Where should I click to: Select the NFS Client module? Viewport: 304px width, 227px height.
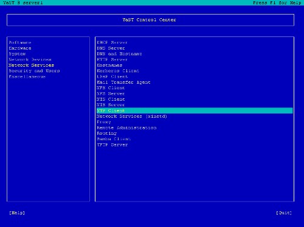pyautogui.click(x=111, y=88)
